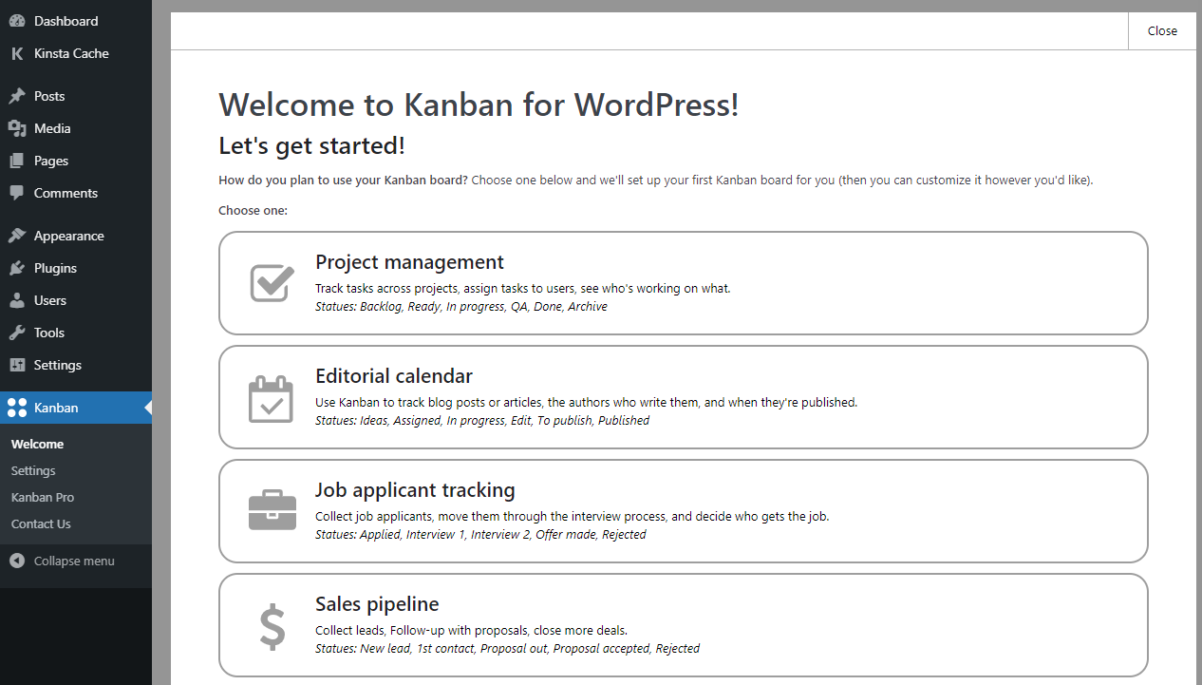Click the Collapse menu label
This screenshot has height=685, width=1202.
click(x=74, y=561)
